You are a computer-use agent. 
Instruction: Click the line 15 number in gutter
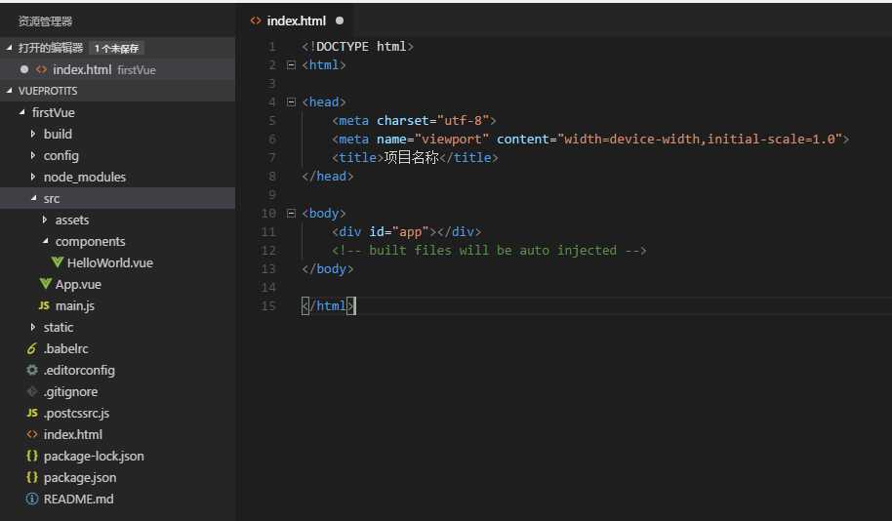pyautogui.click(x=268, y=306)
